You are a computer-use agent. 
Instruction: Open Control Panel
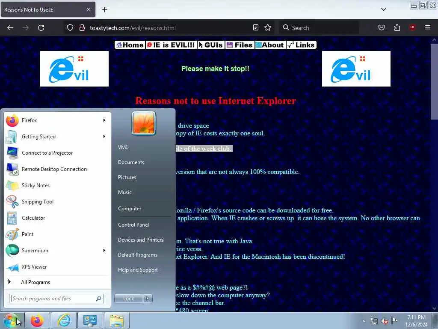point(133,225)
